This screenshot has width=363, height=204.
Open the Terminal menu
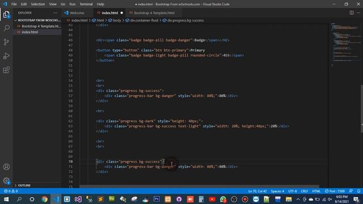pyautogui.click(x=86, y=4)
